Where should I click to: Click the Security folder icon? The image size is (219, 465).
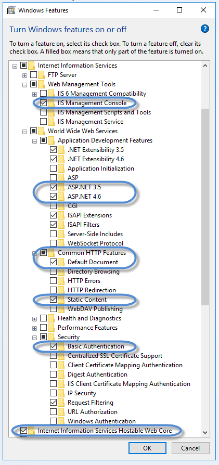(51, 337)
